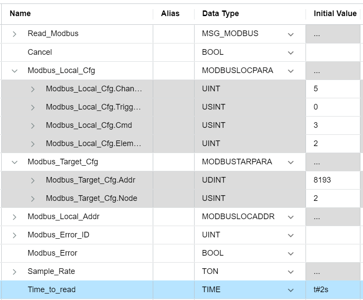Expand the Sample_Rate timer variable
This screenshot has width=363, height=300.
click(14, 272)
